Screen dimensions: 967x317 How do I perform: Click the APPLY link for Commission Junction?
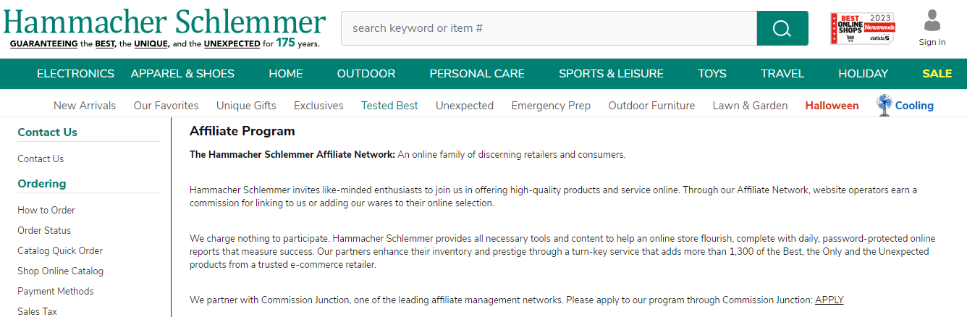(x=829, y=300)
